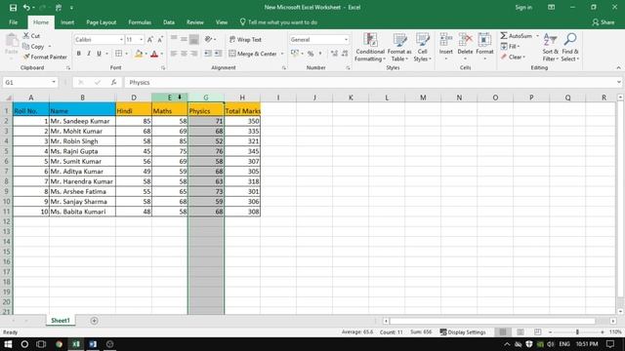Open the Windows Start menu
Screen dimensions: 625x351
[x=8, y=344]
